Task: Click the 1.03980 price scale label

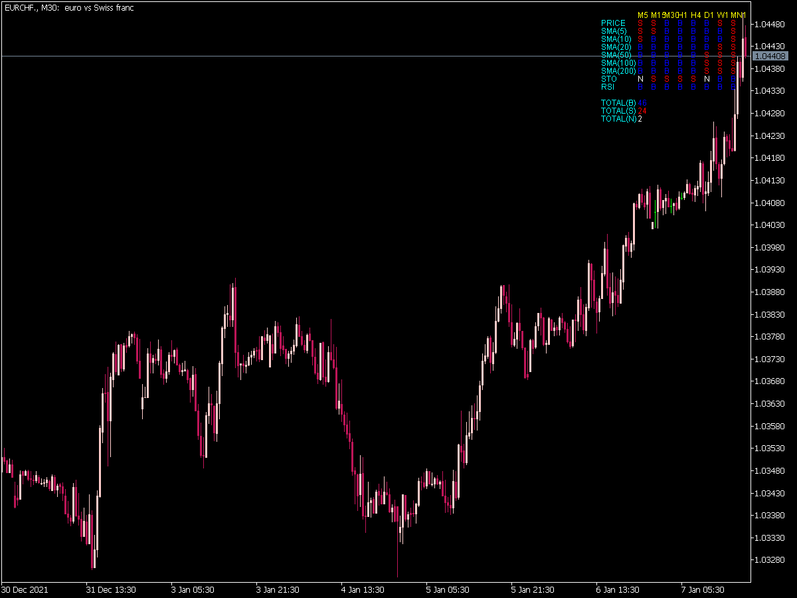Action: 768,247
